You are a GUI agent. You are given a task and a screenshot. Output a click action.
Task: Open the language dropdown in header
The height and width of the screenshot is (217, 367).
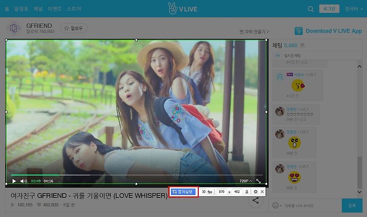click(353, 9)
